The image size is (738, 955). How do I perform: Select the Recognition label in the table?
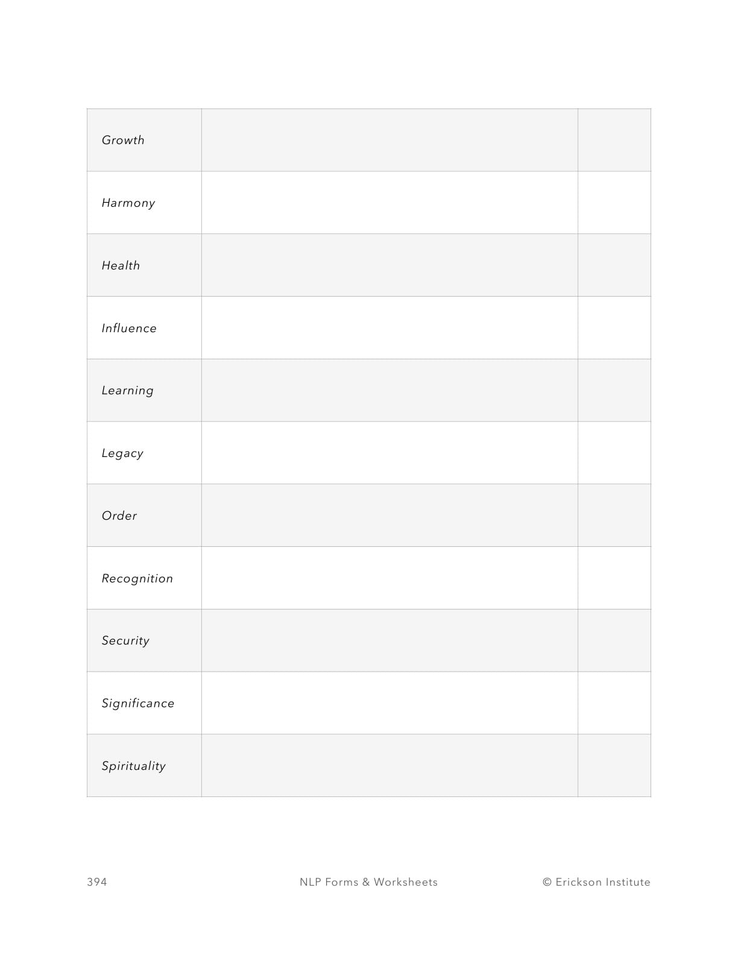point(137,578)
